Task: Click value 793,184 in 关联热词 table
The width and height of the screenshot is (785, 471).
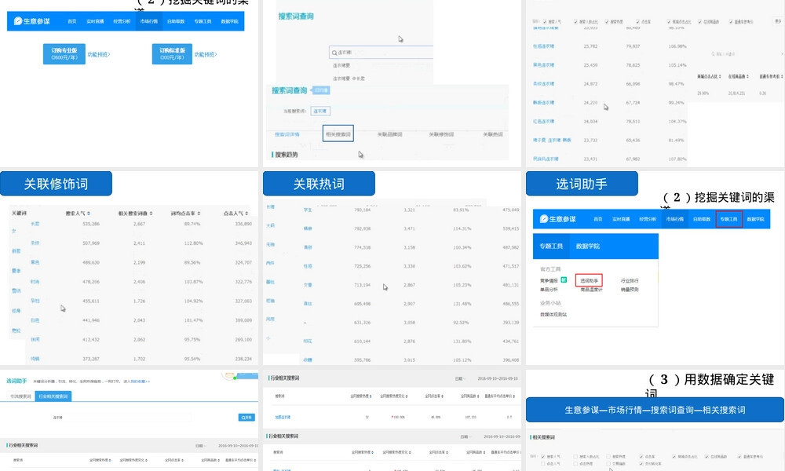Action: click(x=363, y=210)
